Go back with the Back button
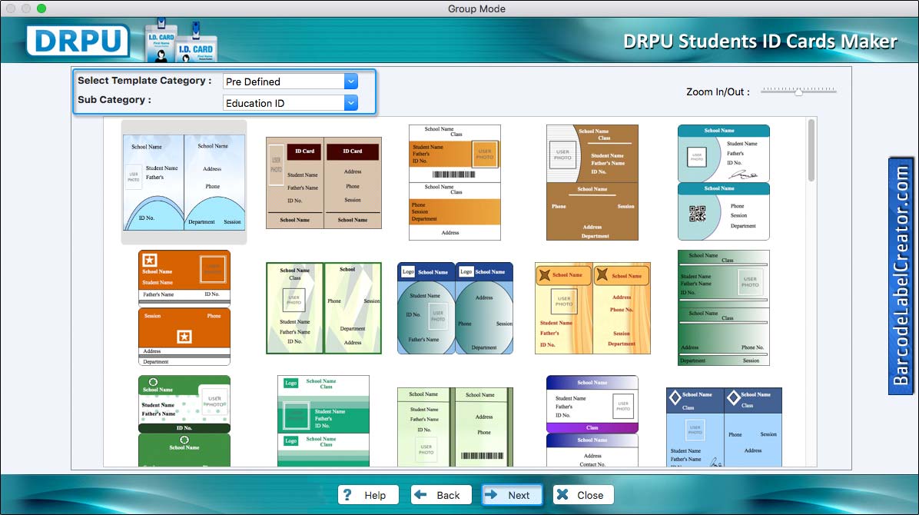 pyautogui.click(x=441, y=495)
